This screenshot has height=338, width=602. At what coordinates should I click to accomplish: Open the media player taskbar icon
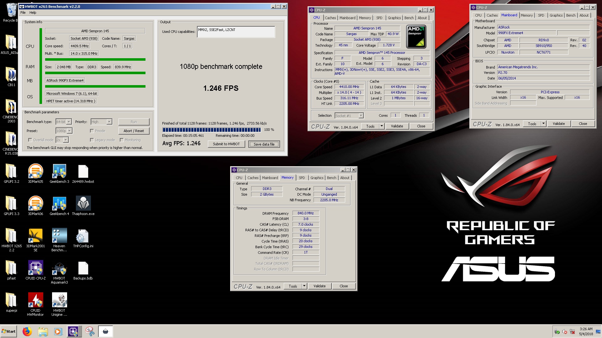click(x=58, y=331)
